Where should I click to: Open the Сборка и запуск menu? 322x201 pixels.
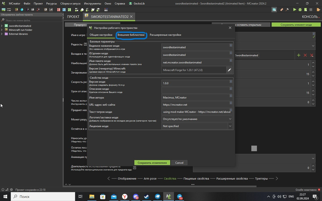coord(71,4)
